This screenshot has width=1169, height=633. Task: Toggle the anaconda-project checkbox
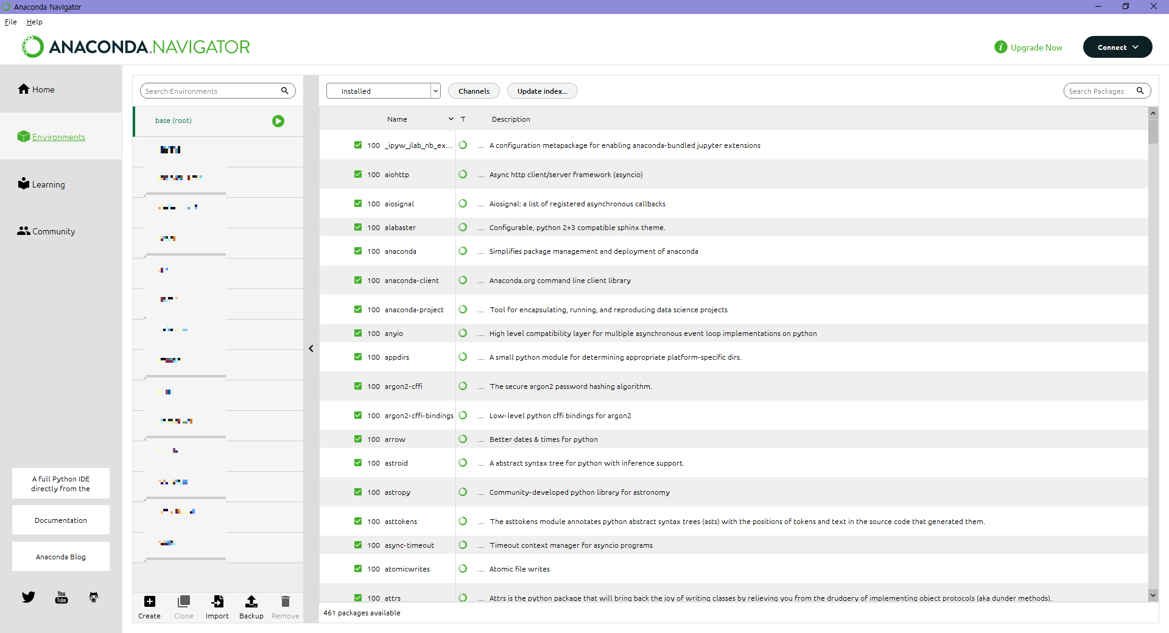pyautogui.click(x=358, y=309)
